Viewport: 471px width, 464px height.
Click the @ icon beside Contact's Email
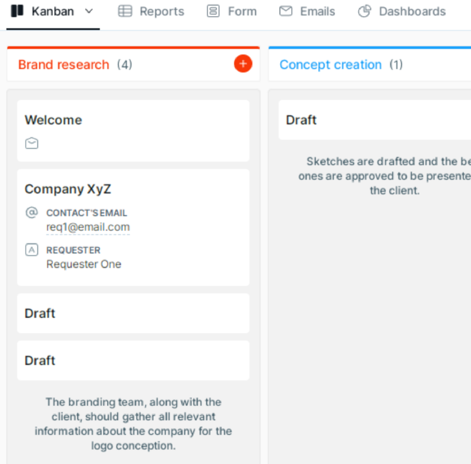coord(32,213)
